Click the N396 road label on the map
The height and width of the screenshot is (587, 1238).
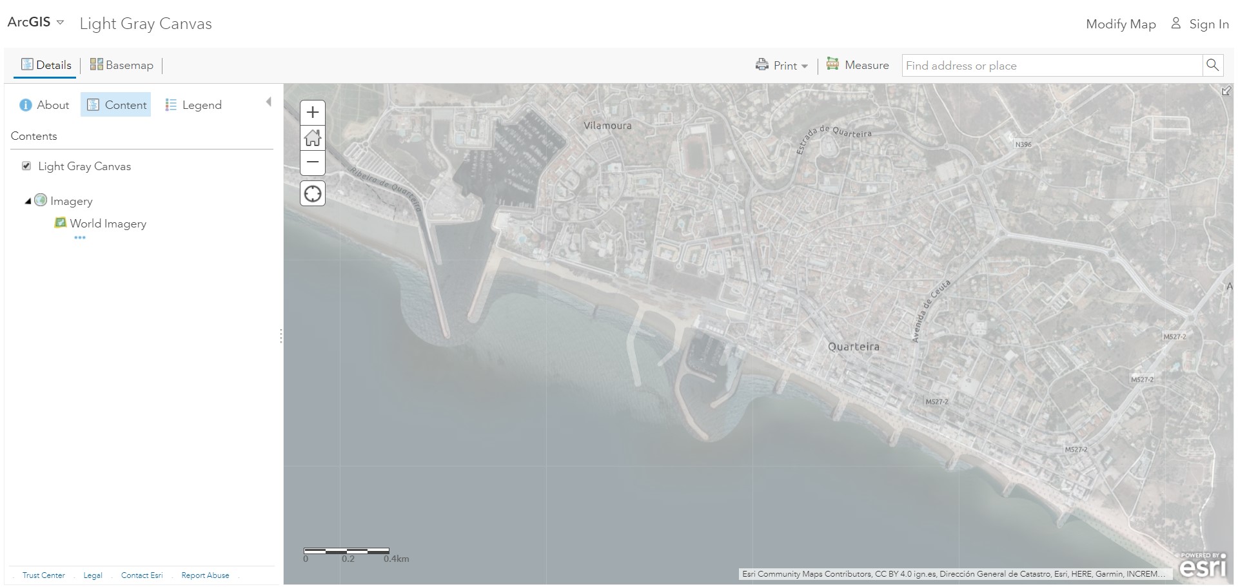[x=1023, y=144]
